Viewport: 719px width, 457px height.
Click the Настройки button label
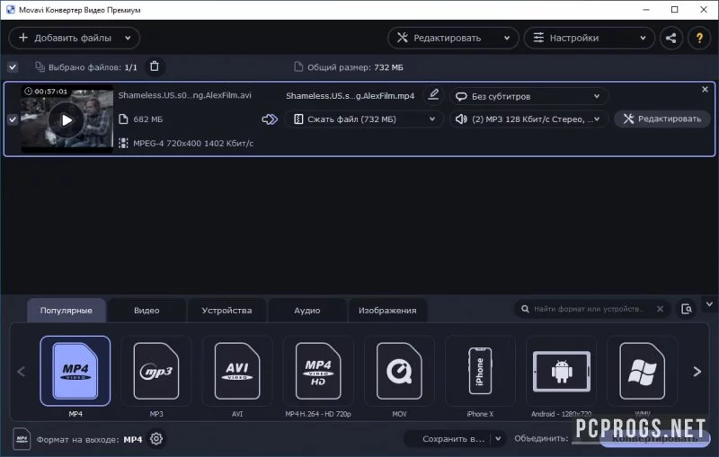coord(574,38)
